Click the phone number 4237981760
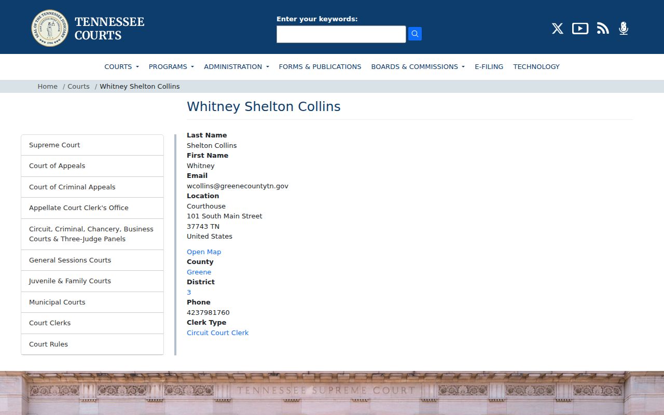 click(208, 312)
